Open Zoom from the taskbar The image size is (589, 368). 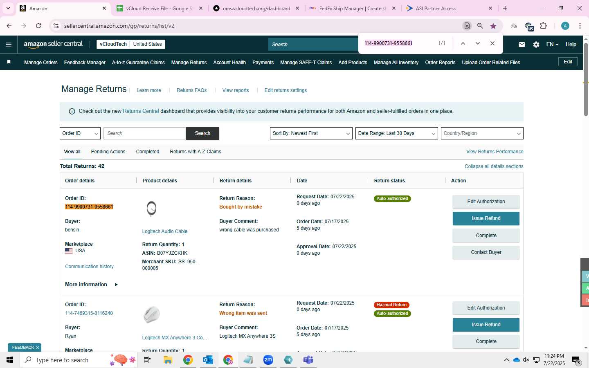tap(268, 360)
